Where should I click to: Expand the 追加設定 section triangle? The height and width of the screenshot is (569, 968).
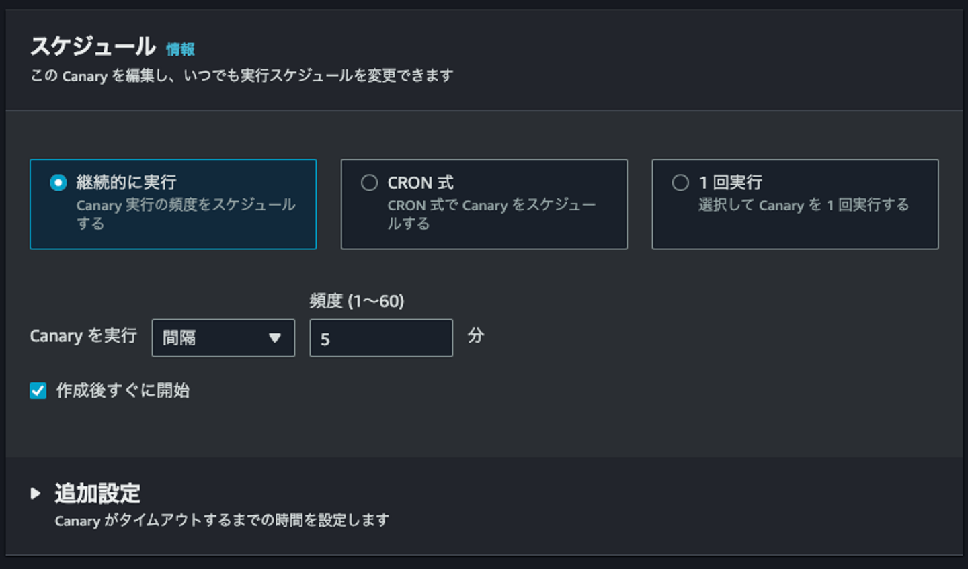[36, 494]
